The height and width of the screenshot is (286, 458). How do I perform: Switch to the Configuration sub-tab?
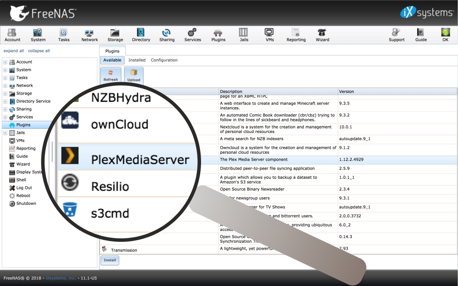164,60
